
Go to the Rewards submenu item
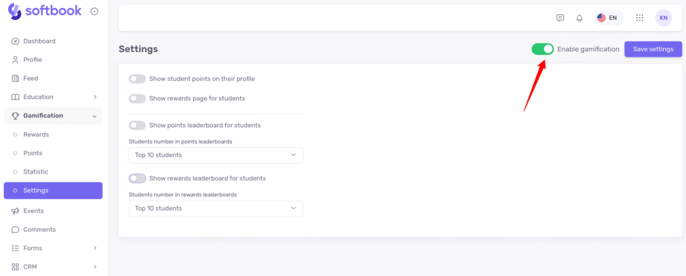tap(36, 134)
